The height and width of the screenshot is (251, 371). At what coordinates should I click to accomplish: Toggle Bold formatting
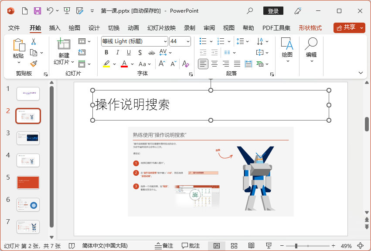106,53
